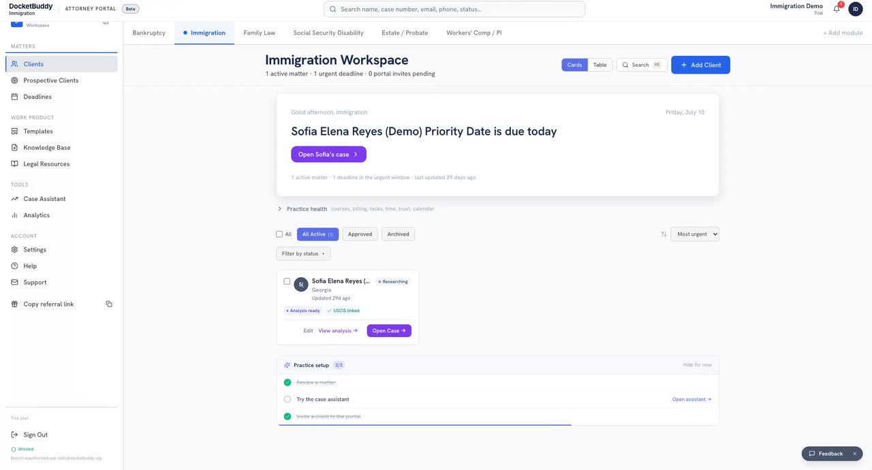This screenshot has height=470, width=872.
Task: Click the Prospective Clients target icon
Action: point(14,80)
